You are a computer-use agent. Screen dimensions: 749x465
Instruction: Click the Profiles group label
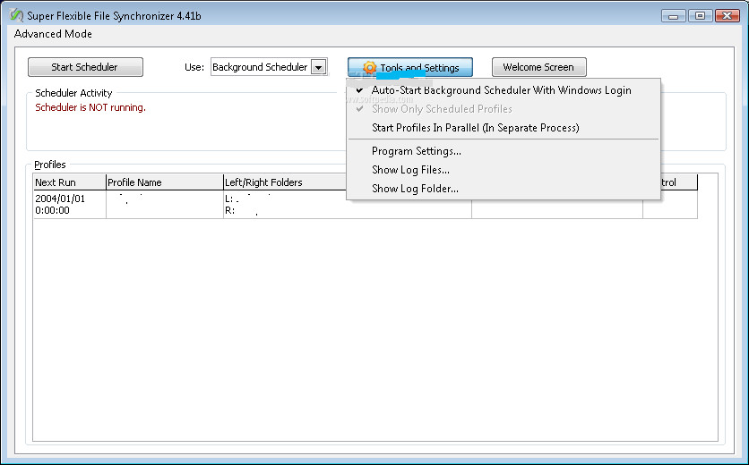(x=49, y=165)
